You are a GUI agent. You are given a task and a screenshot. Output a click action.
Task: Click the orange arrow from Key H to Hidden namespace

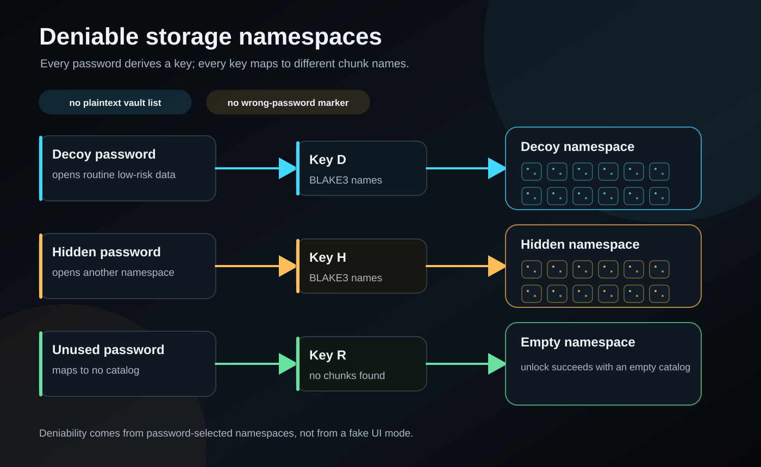[466, 266]
